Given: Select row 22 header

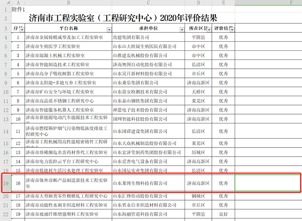Looking at the screenshot, I should [x=6, y=214].
